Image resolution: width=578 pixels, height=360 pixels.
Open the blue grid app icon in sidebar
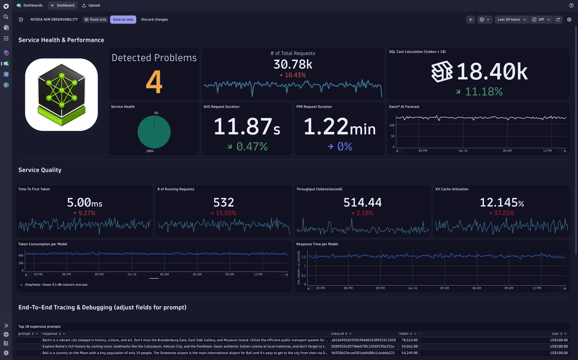point(6,74)
